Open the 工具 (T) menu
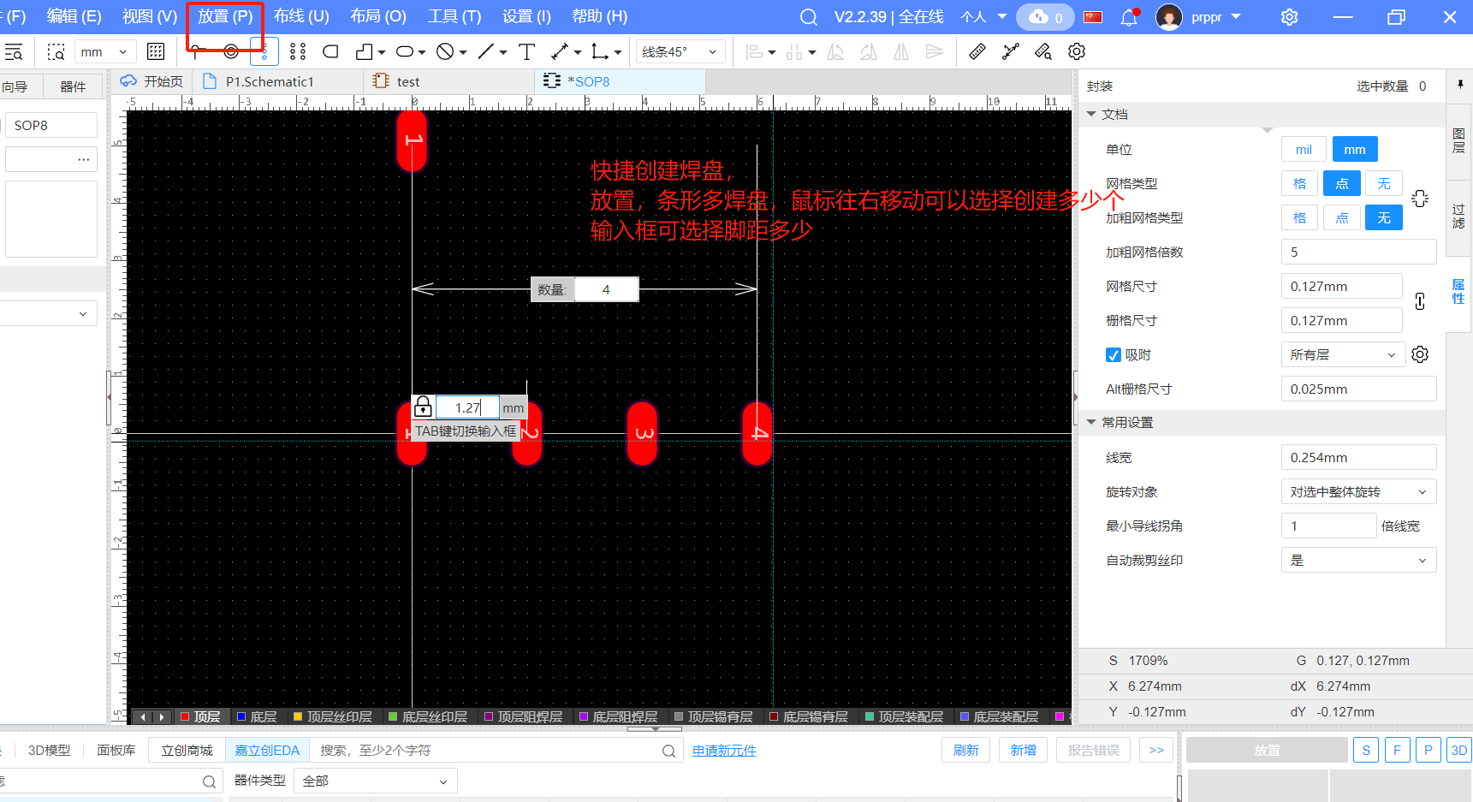 coord(454,16)
